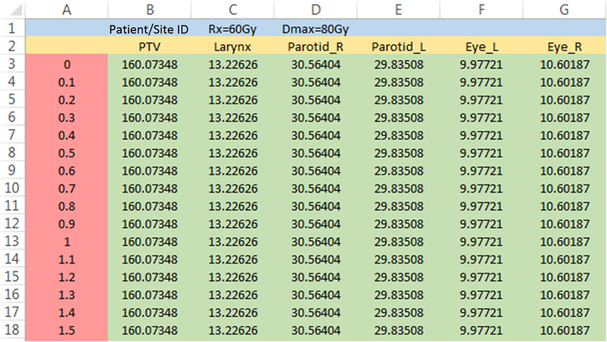
Task: Click Larynx value 13.22626 in row 4
Action: [x=233, y=82]
